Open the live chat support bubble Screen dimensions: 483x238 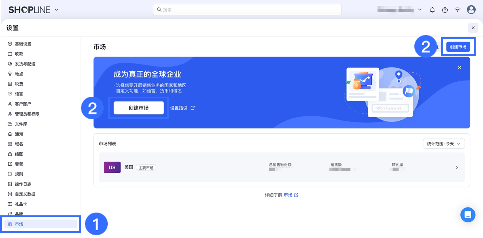pyautogui.click(x=468, y=215)
